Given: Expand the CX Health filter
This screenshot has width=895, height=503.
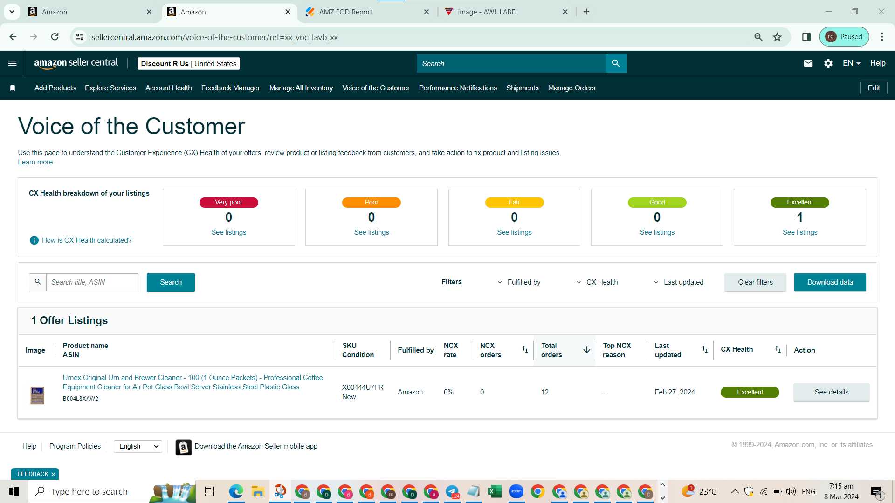Looking at the screenshot, I should click(597, 282).
